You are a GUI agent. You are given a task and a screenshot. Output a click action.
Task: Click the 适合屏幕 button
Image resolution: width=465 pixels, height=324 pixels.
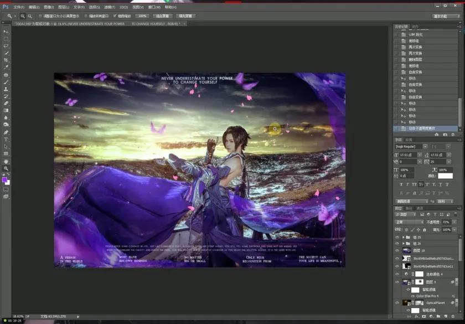(x=162, y=16)
